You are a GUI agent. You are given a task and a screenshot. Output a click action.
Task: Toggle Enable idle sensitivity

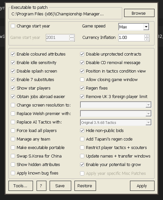[13, 63]
